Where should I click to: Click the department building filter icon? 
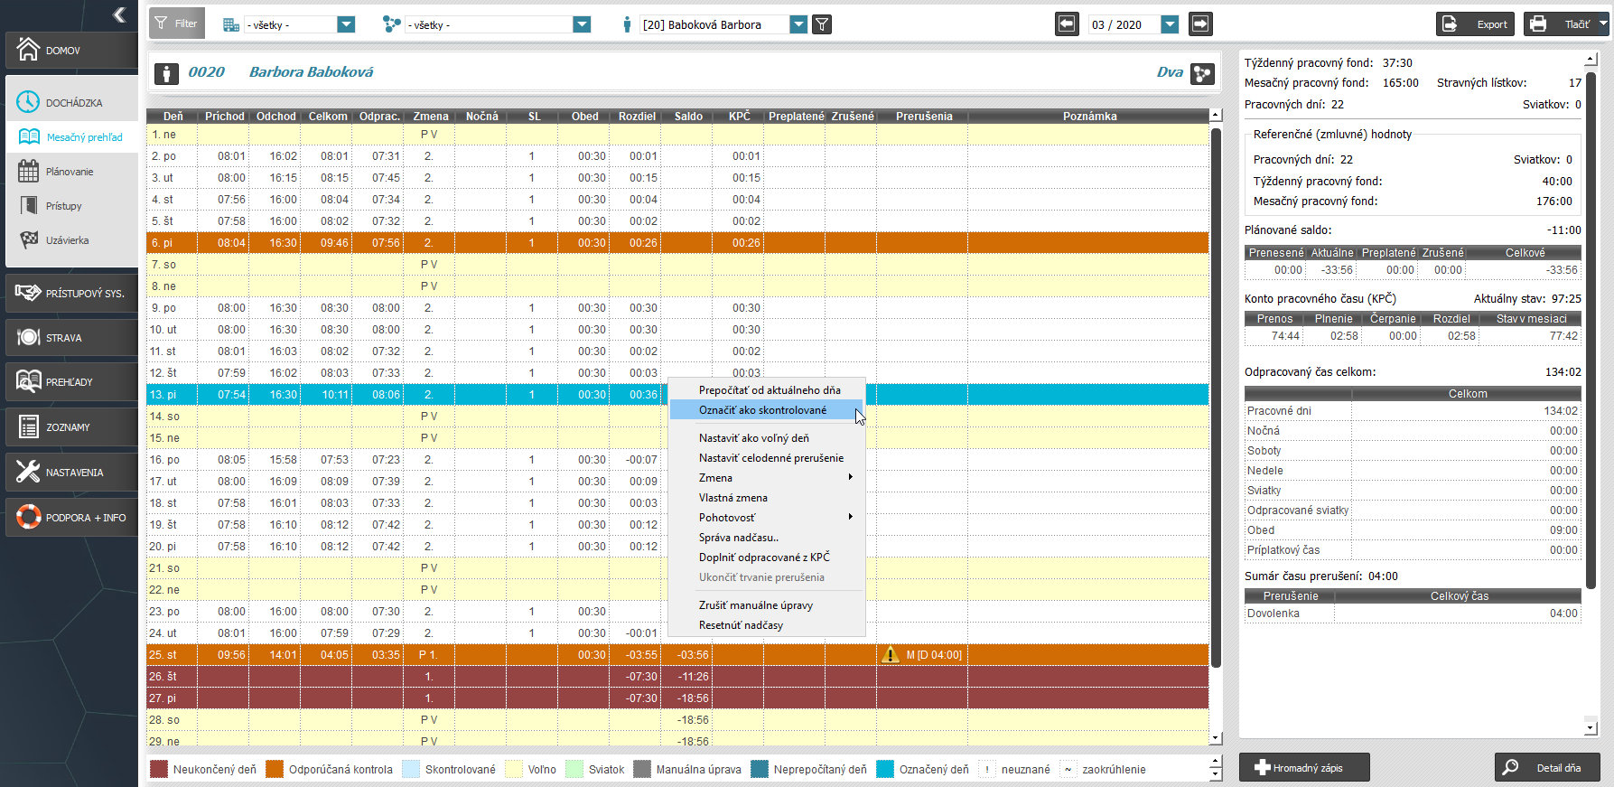[230, 24]
